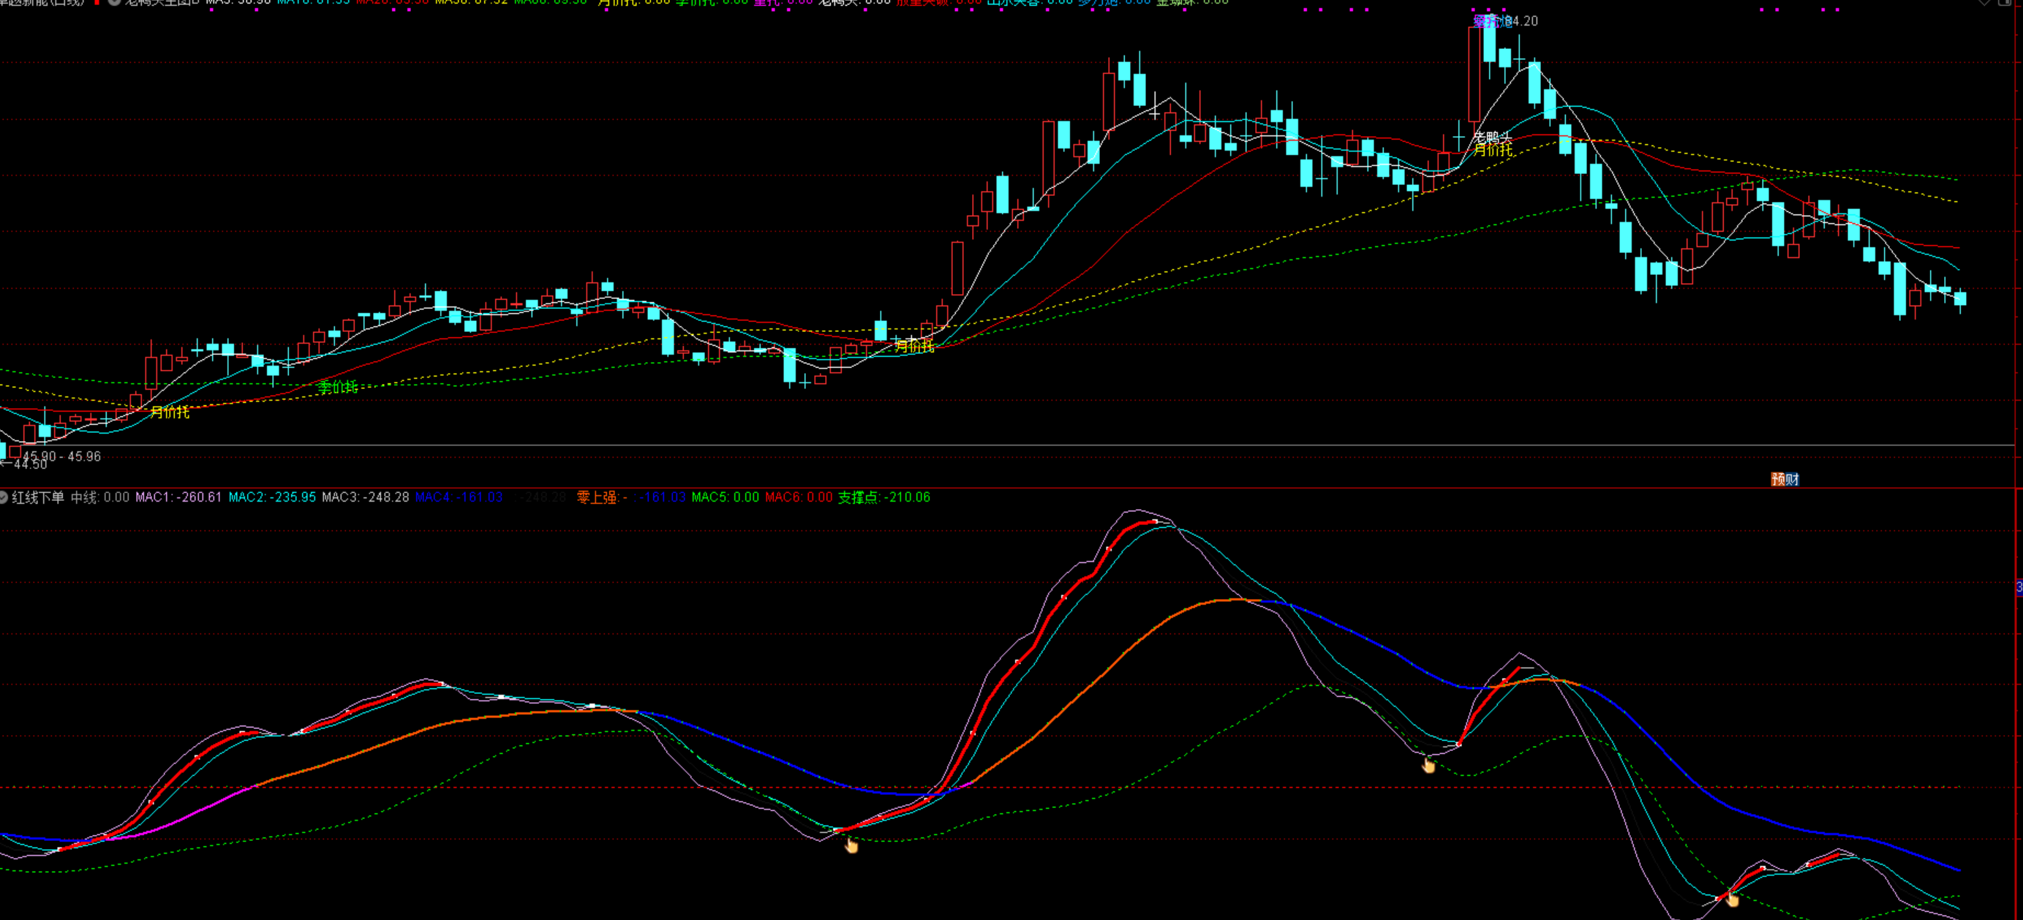Viewport: 2023px width, 920px height.
Task: Select the MAC4: -161.03 value
Action: coord(459,497)
